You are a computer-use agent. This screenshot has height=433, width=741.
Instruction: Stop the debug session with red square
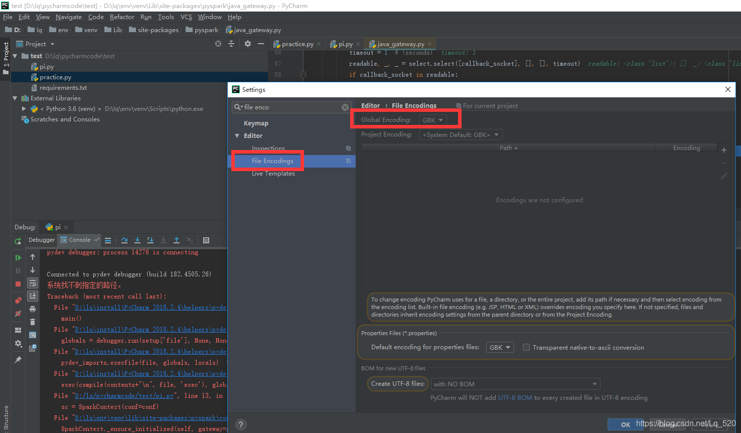pyautogui.click(x=18, y=284)
